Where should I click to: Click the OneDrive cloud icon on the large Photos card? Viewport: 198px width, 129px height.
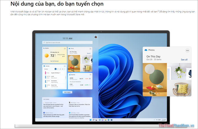click(146, 50)
